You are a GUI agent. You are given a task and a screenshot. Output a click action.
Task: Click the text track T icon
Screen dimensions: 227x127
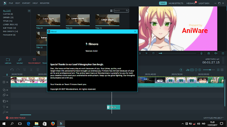click(x=4, y=107)
